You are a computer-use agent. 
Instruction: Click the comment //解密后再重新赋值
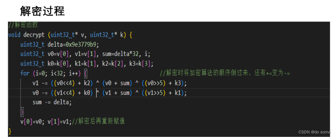pos(98,122)
